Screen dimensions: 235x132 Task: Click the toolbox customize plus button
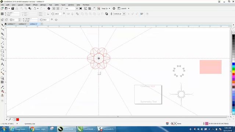click(x=2, y=101)
